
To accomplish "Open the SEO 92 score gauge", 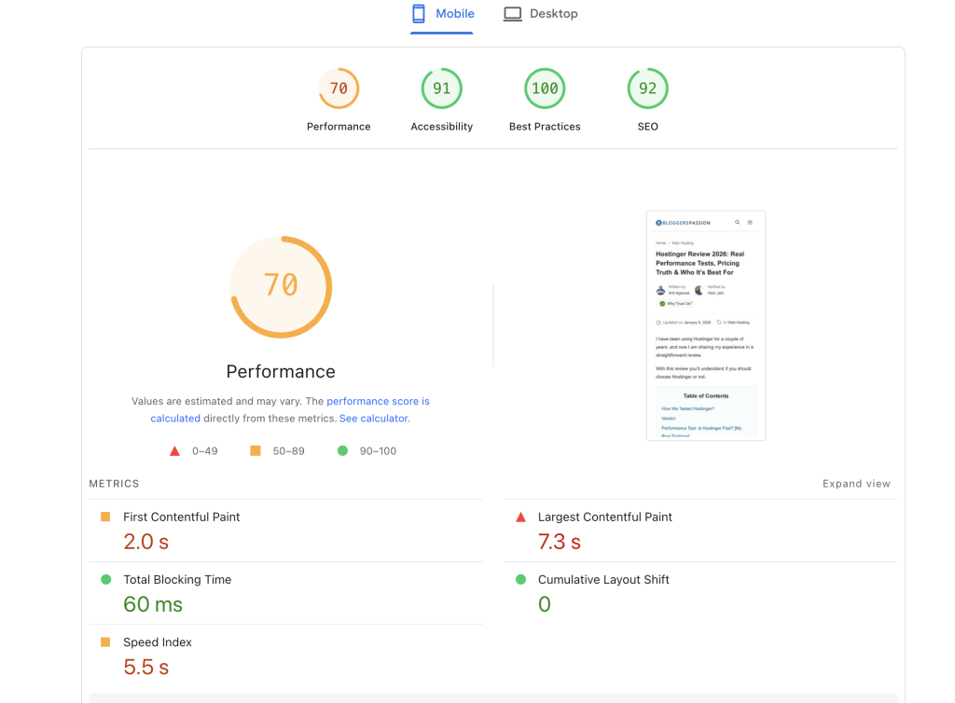I will (x=647, y=90).
